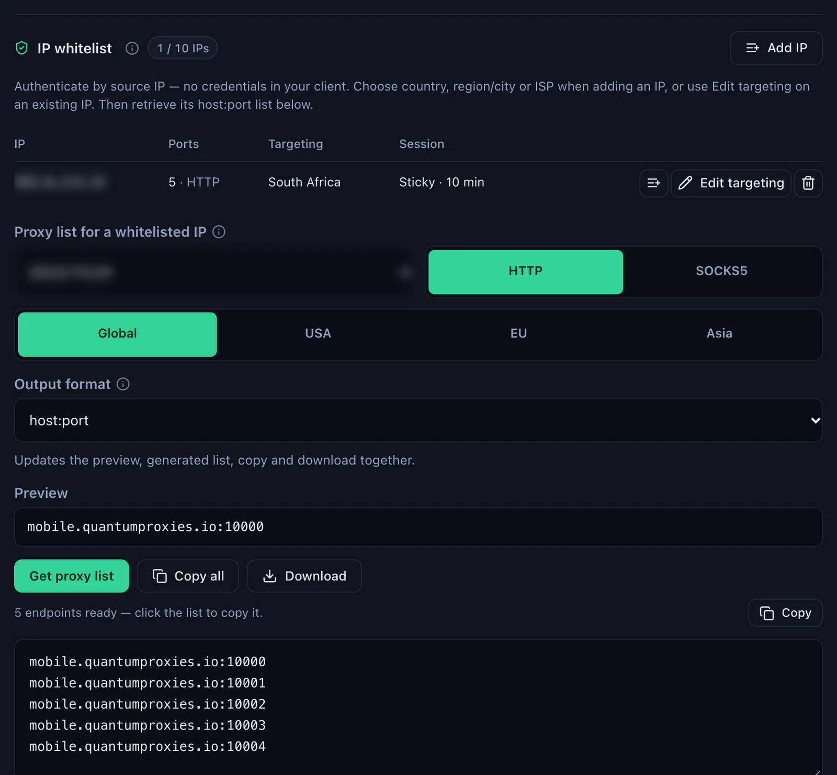This screenshot has height=775, width=837.
Task: Click the mobile.quantumproxies.io:10001 line in the list
Action: (148, 683)
